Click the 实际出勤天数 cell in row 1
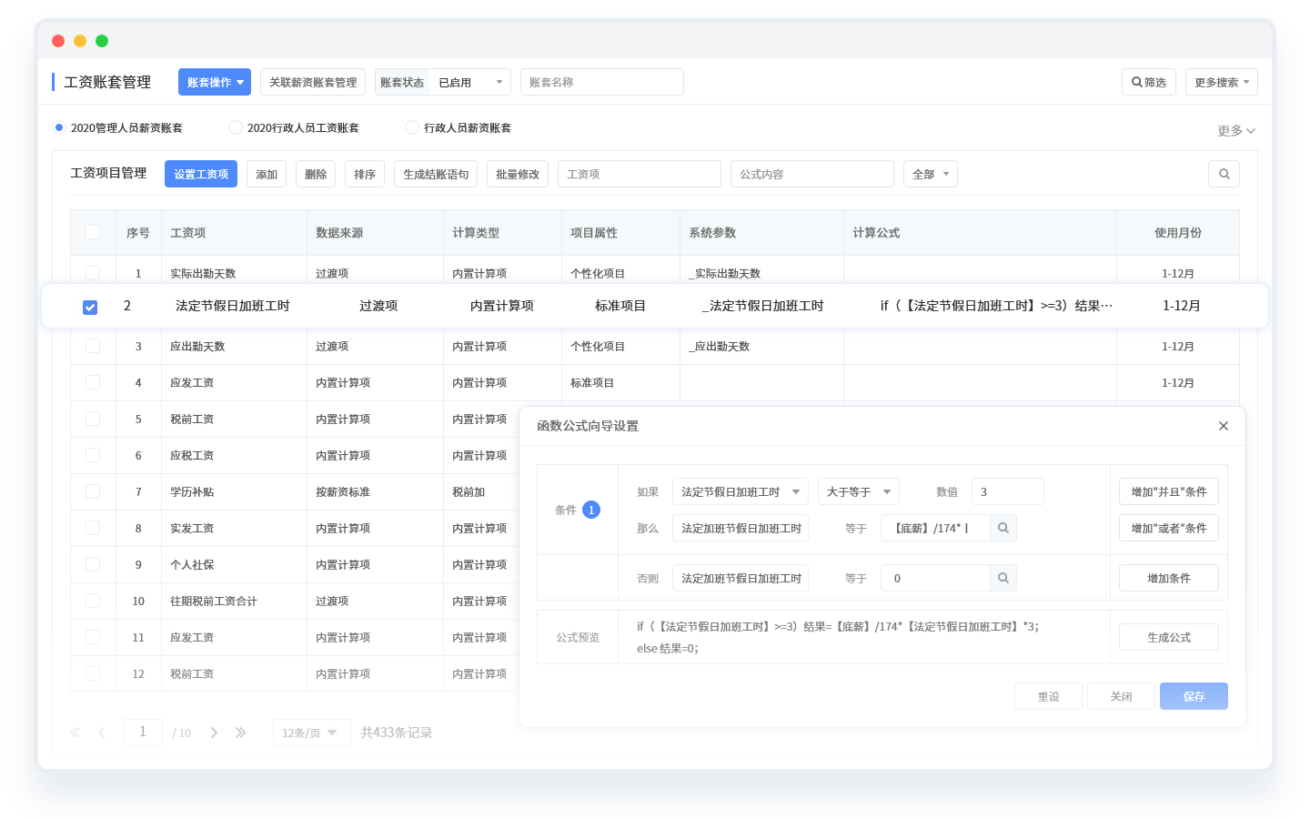This screenshot has height=819, width=1310. click(203, 273)
